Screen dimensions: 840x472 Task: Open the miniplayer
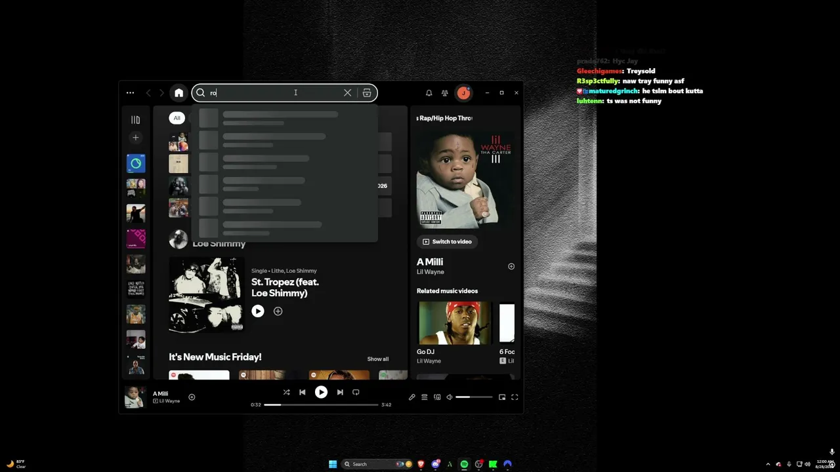pyautogui.click(x=502, y=397)
